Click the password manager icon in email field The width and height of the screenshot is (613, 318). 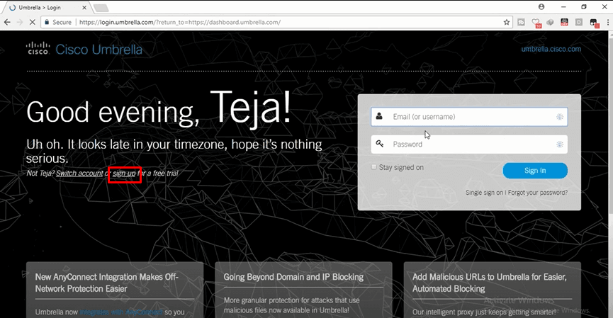[x=559, y=117]
